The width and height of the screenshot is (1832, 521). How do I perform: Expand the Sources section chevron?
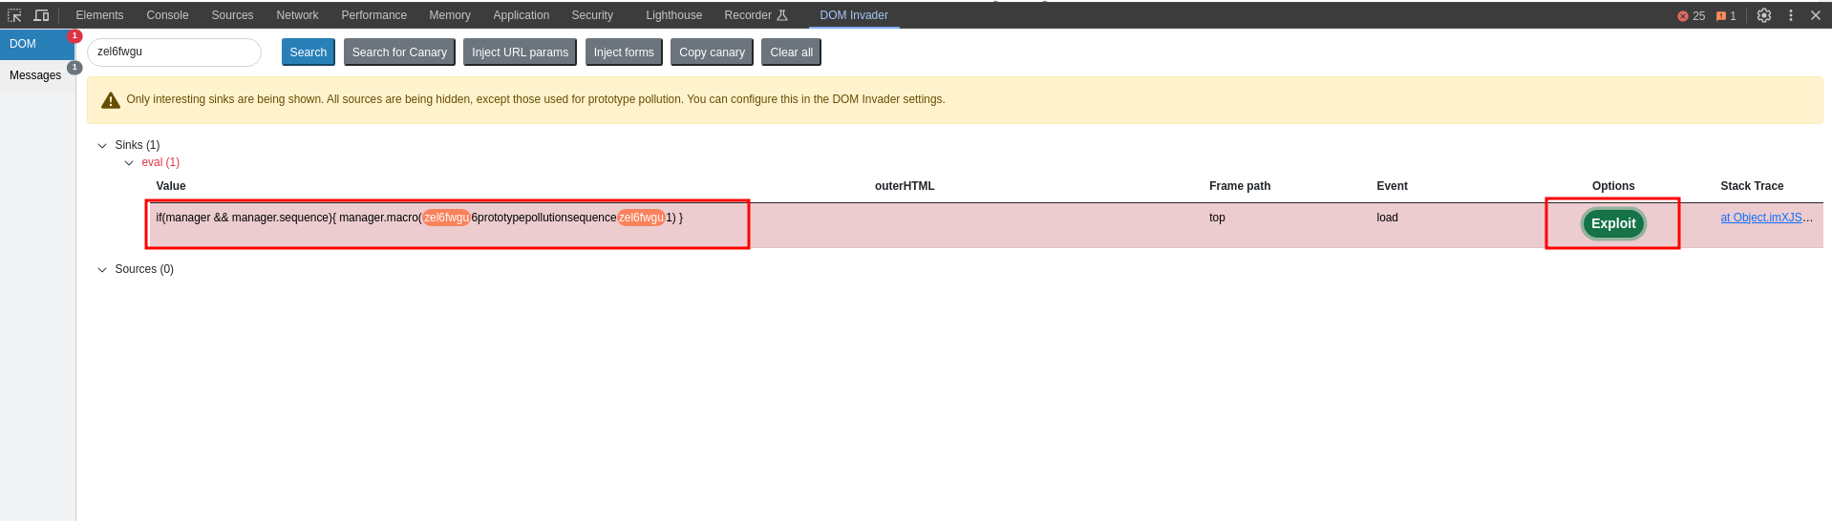click(x=102, y=270)
